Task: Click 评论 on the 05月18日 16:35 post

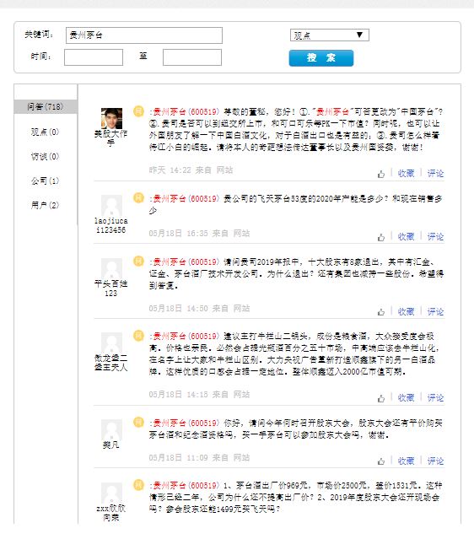Action: tap(435, 237)
